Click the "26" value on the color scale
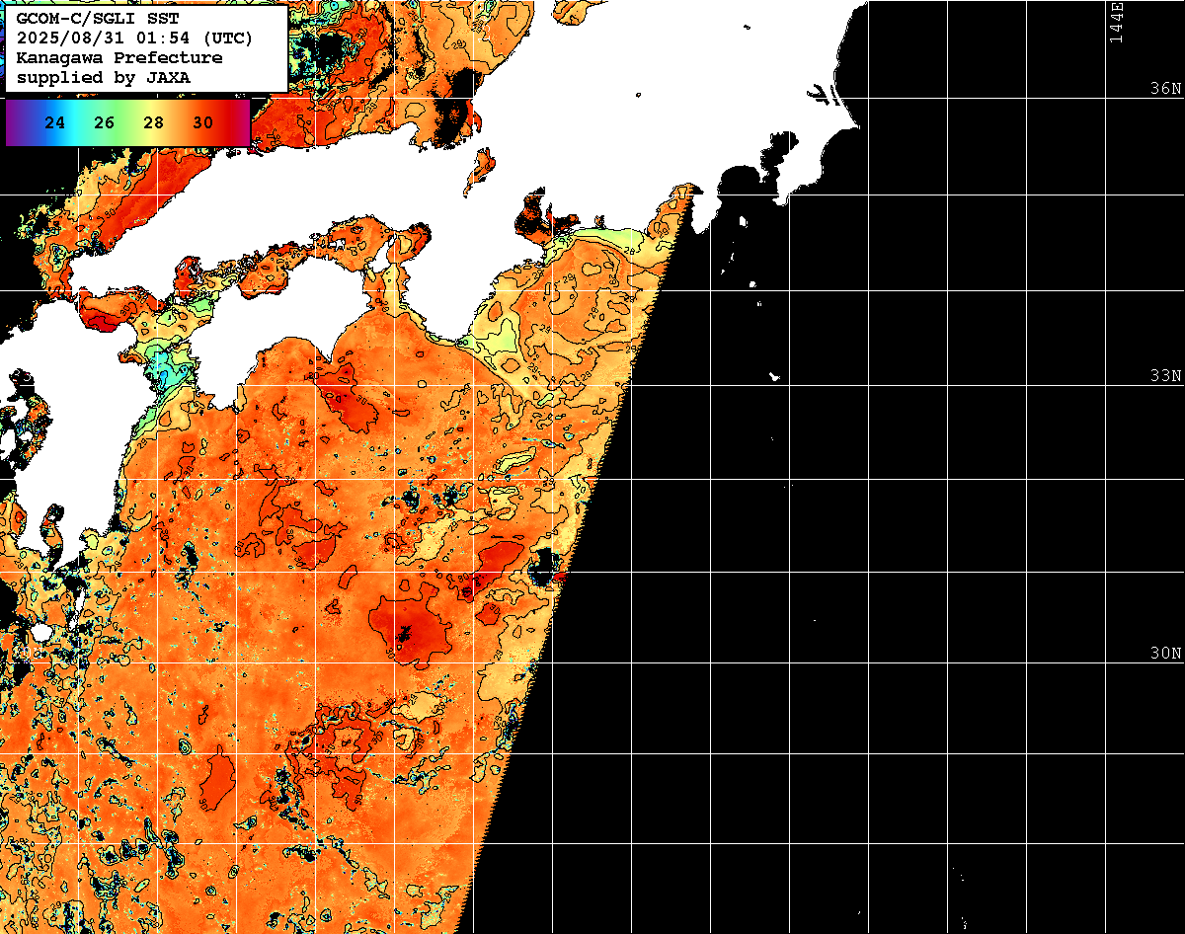Viewport: 1185px width, 934px height. [105, 122]
